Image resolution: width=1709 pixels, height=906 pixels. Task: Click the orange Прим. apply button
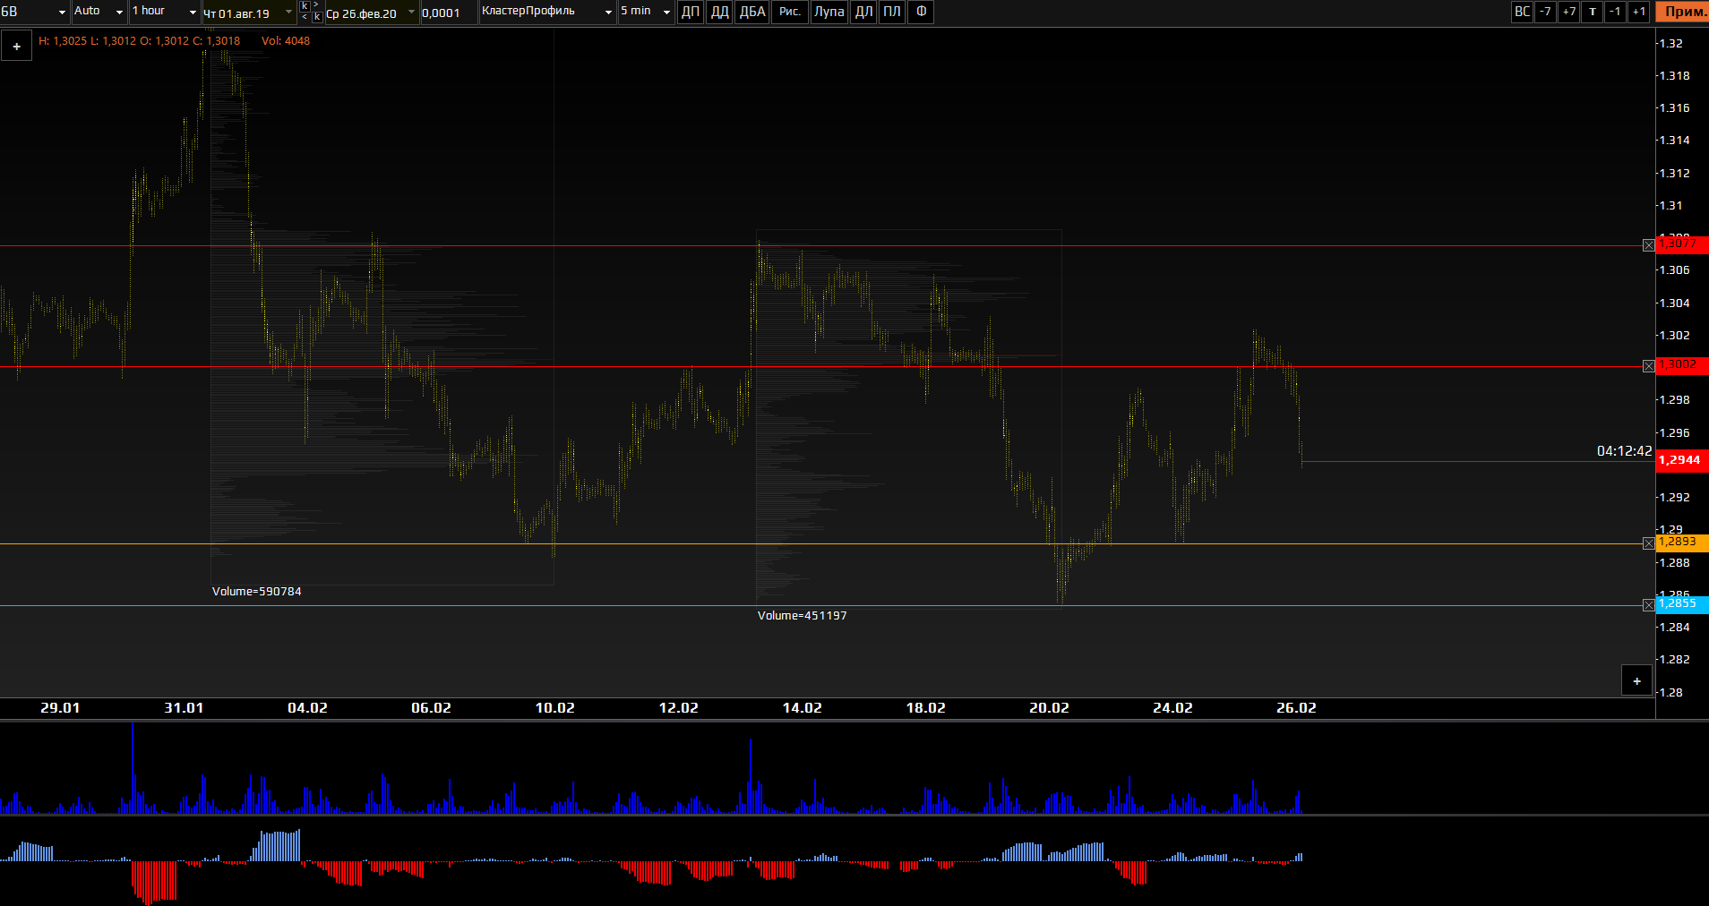point(1685,12)
